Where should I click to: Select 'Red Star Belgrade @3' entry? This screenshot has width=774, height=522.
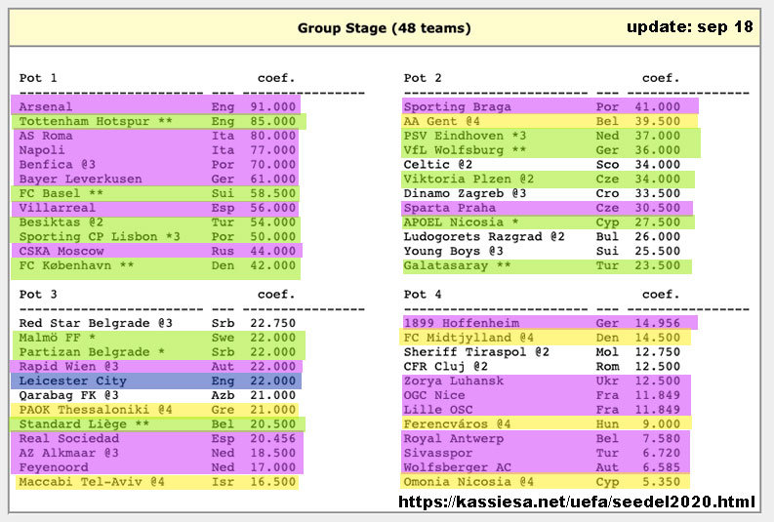(96, 323)
